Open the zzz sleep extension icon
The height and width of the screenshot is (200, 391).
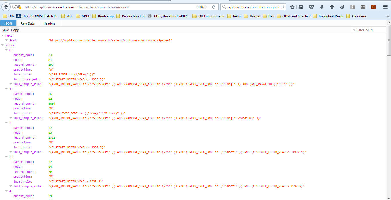(363, 7)
